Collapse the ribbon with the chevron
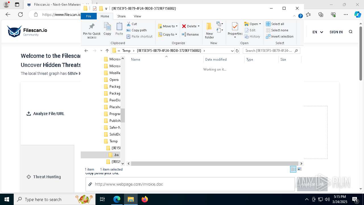 [294, 16]
